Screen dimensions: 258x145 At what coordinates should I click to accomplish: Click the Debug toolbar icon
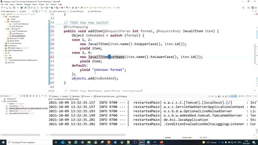click(42, 8)
